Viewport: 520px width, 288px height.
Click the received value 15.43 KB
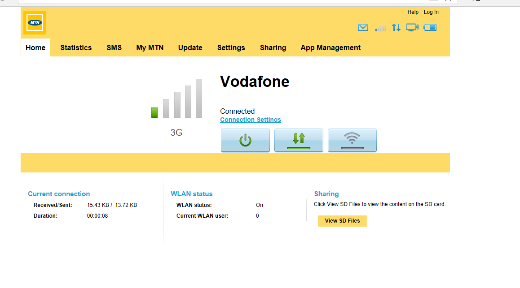[98, 205]
